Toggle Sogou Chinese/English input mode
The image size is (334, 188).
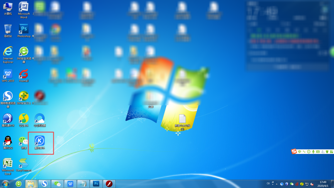tap(299, 152)
